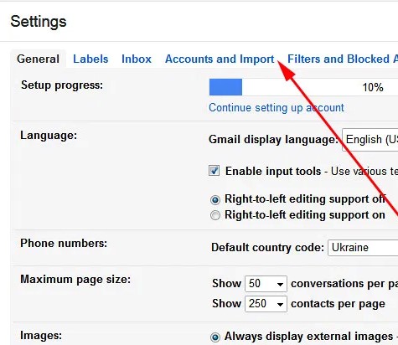Screen dimensions: 398x345
Task: Select Right-to-left editing support off radio
Action: [x=215, y=199]
